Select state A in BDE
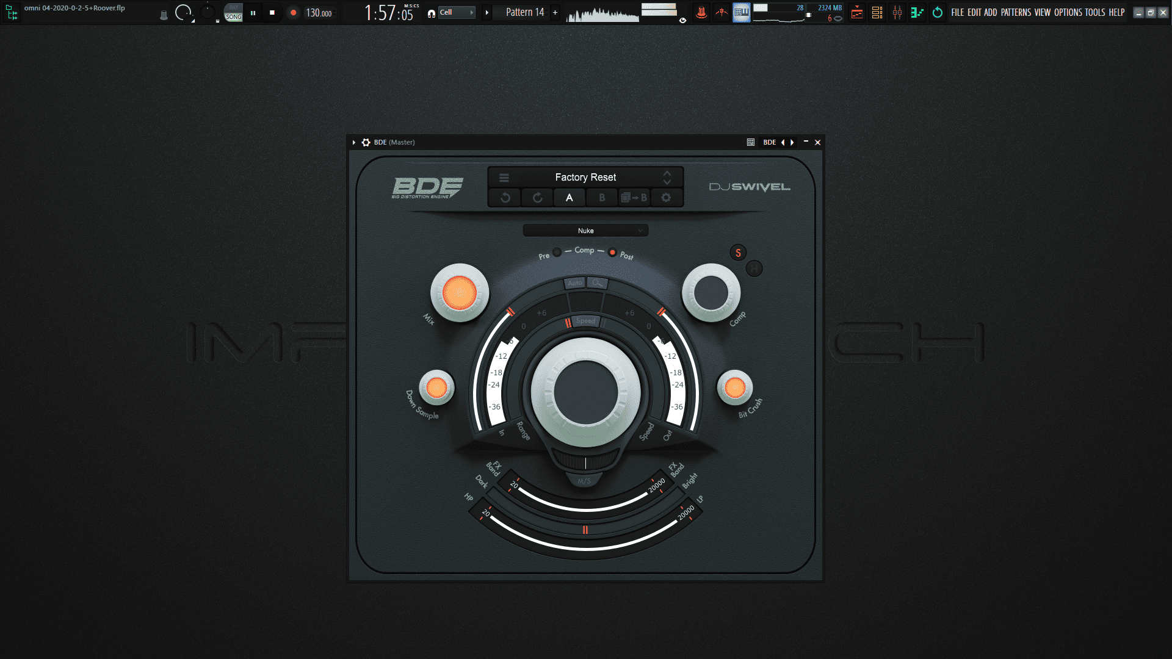The height and width of the screenshot is (659, 1172). point(570,198)
